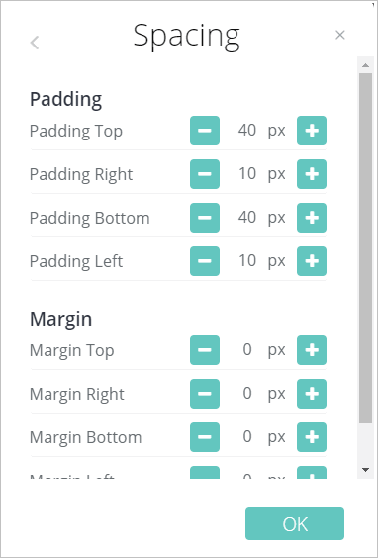Raise Padding Left with plus icon
378x558 pixels.
(x=312, y=261)
